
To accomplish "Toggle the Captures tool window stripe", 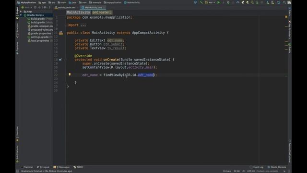I will [17, 48].
